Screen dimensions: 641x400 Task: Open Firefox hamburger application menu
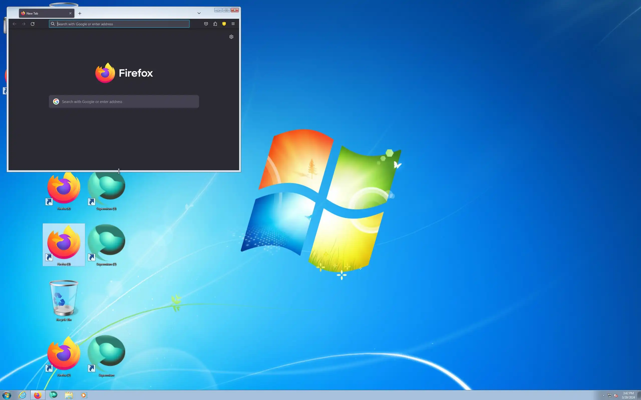point(233,24)
